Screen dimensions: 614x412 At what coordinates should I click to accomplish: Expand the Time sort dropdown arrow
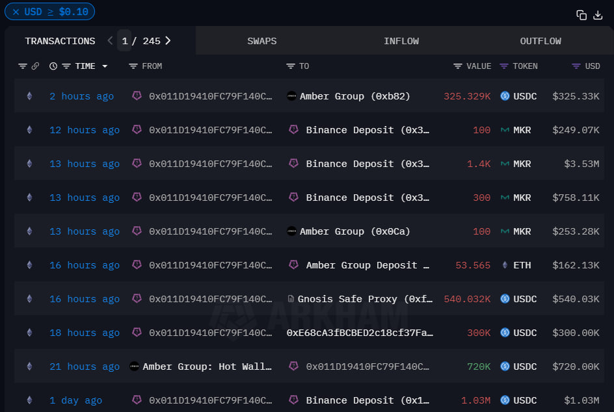pyautogui.click(x=105, y=66)
